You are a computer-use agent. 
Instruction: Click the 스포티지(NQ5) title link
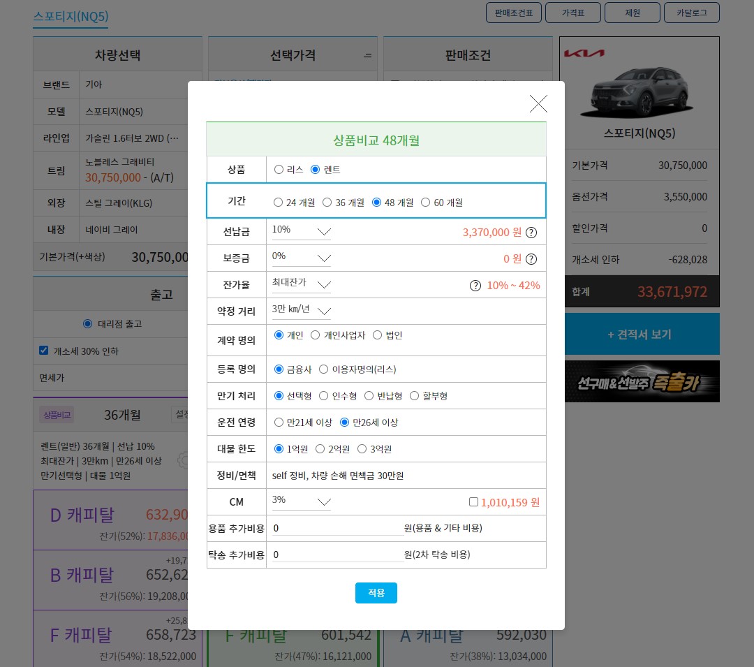click(71, 16)
